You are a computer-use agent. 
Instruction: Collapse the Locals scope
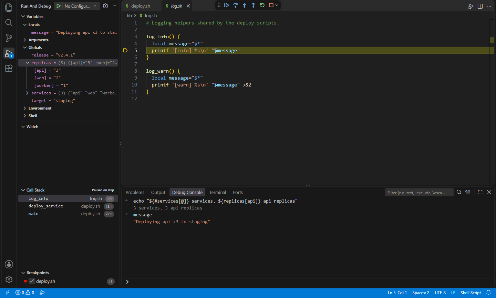click(x=25, y=25)
